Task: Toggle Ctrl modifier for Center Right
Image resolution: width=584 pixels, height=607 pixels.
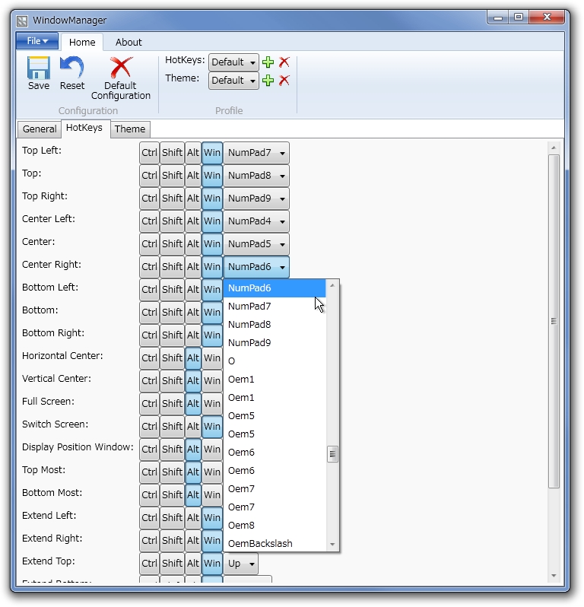Action: click(149, 267)
